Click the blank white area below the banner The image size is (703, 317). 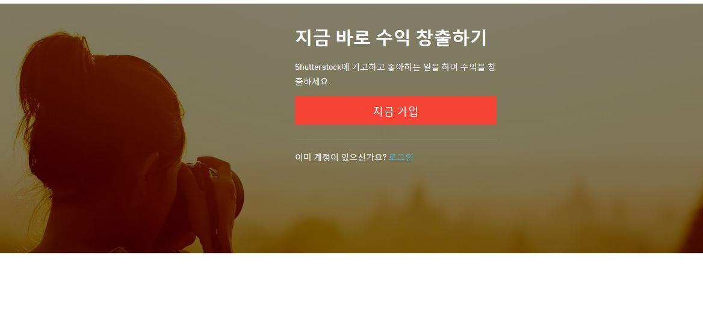[351, 285]
